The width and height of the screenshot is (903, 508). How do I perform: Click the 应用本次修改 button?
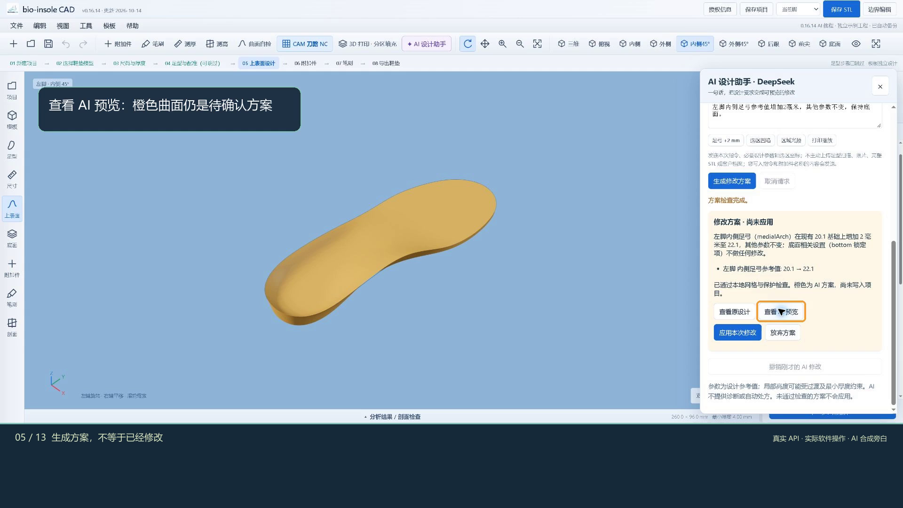(737, 333)
